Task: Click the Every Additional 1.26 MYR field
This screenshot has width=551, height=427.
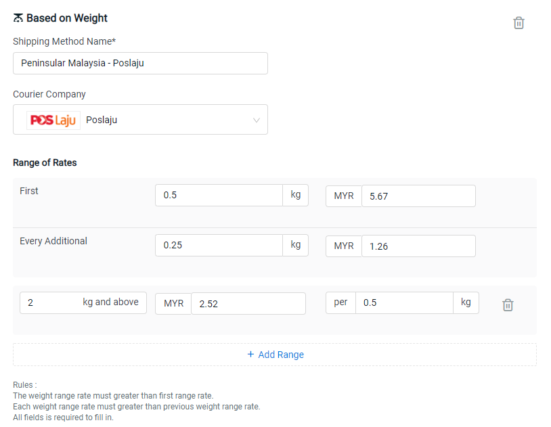Action: (418, 246)
